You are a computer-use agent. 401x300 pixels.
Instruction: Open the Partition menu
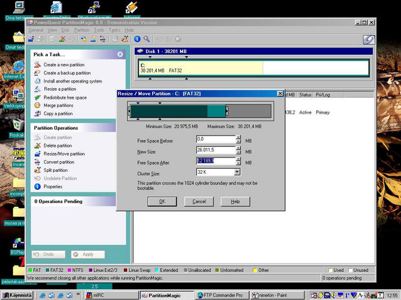[82, 30]
